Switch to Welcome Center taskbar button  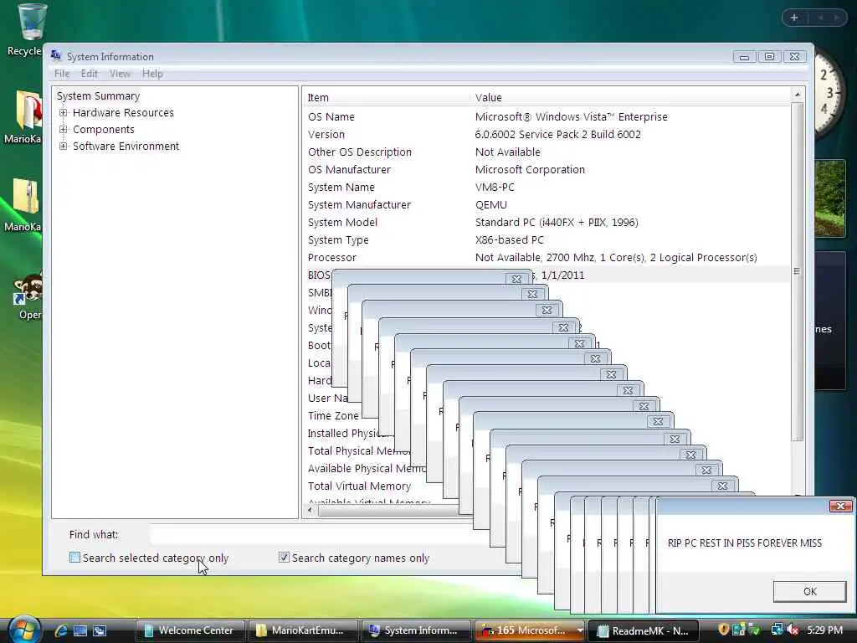click(x=190, y=630)
